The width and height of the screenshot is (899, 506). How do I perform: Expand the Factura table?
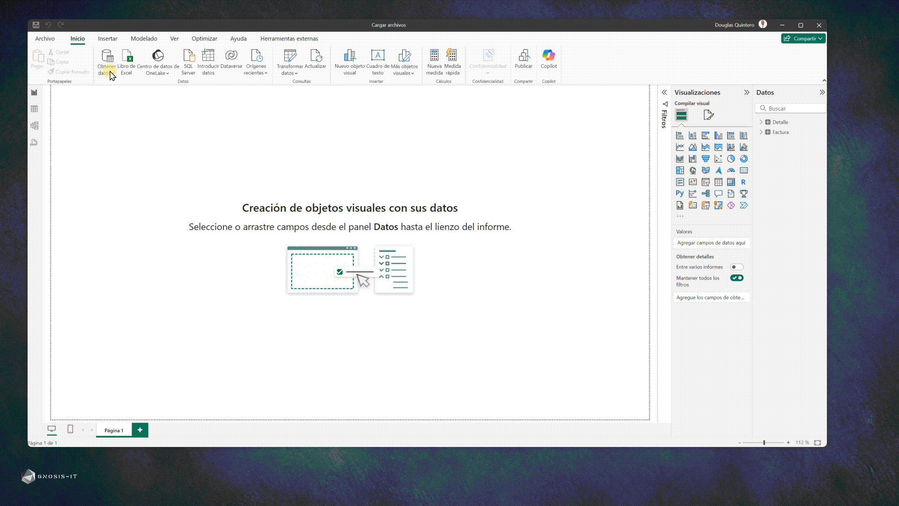[761, 132]
